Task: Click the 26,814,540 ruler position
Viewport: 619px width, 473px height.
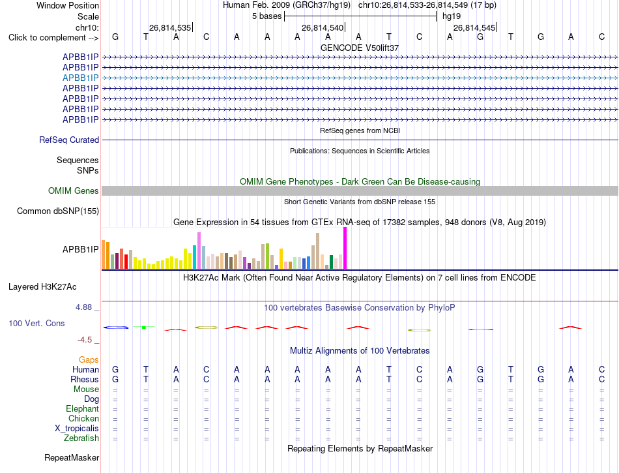Action: (x=323, y=27)
